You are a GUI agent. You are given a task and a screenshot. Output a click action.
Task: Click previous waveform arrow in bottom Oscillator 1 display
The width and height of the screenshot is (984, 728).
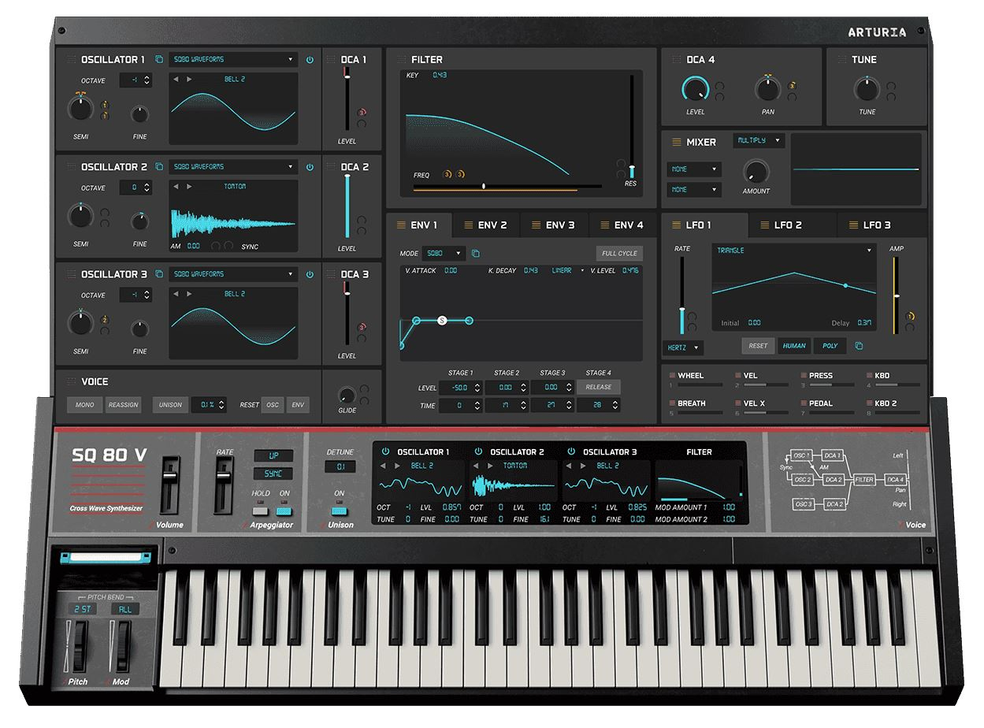click(x=383, y=466)
